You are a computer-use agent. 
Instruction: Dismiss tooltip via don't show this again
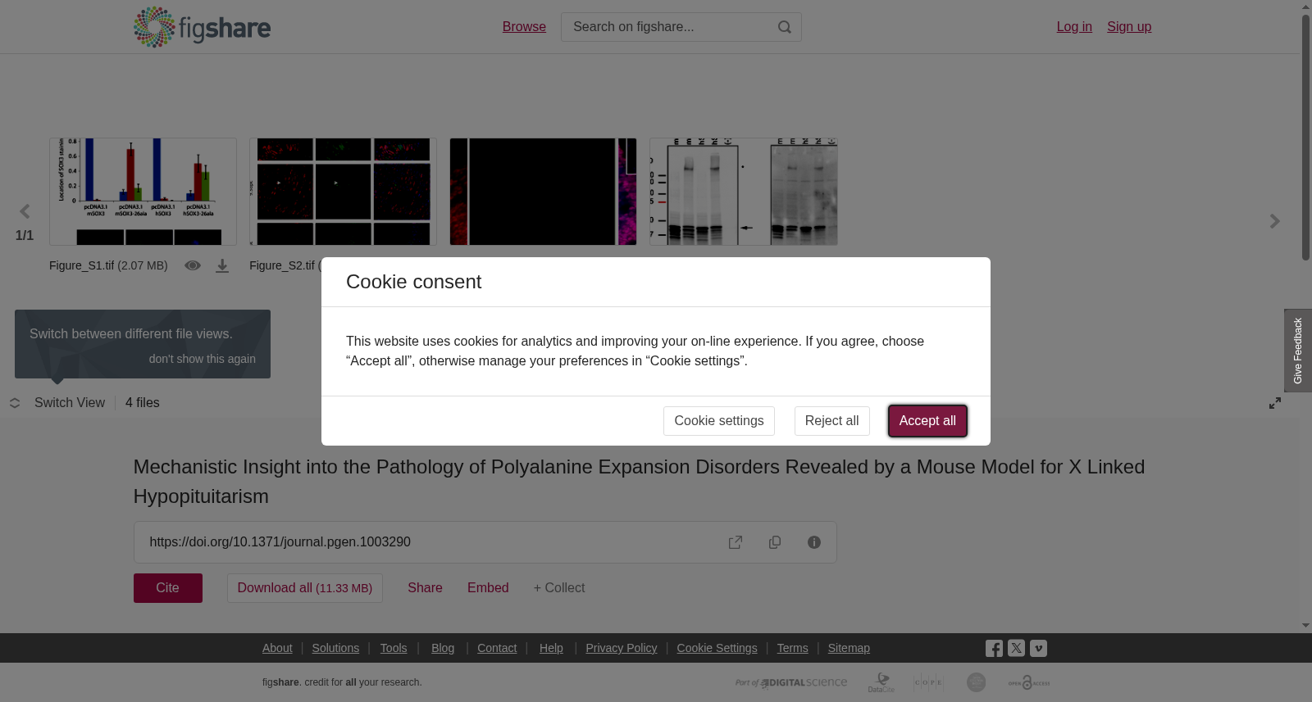pyautogui.click(x=203, y=359)
